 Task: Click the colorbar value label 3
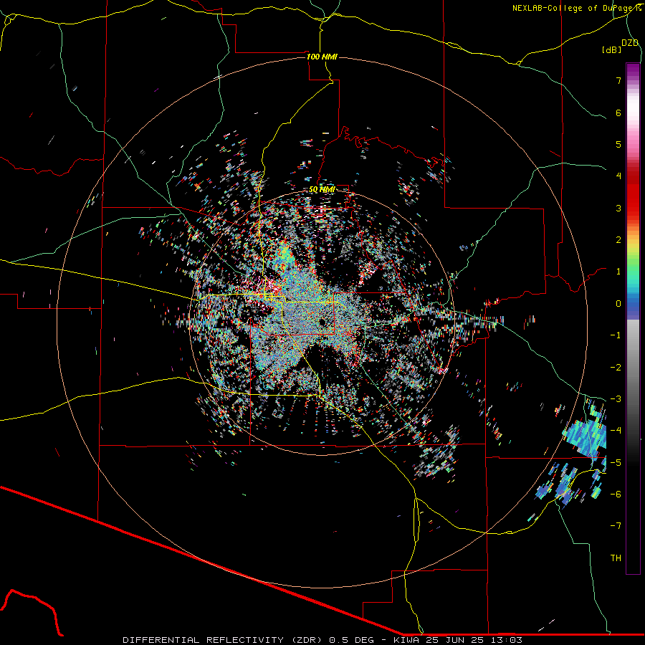click(618, 208)
